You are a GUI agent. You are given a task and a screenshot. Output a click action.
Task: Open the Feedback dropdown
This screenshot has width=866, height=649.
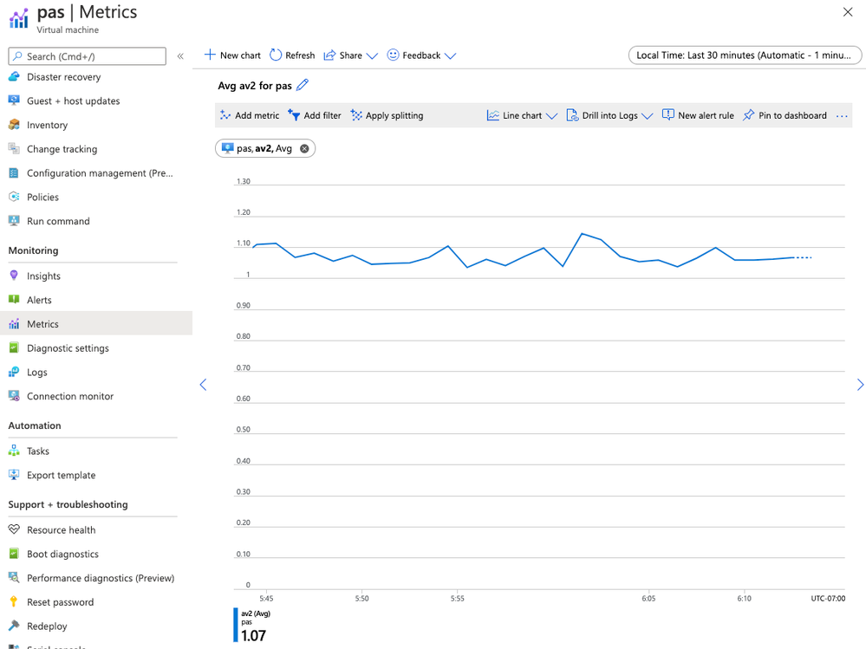pos(450,56)
